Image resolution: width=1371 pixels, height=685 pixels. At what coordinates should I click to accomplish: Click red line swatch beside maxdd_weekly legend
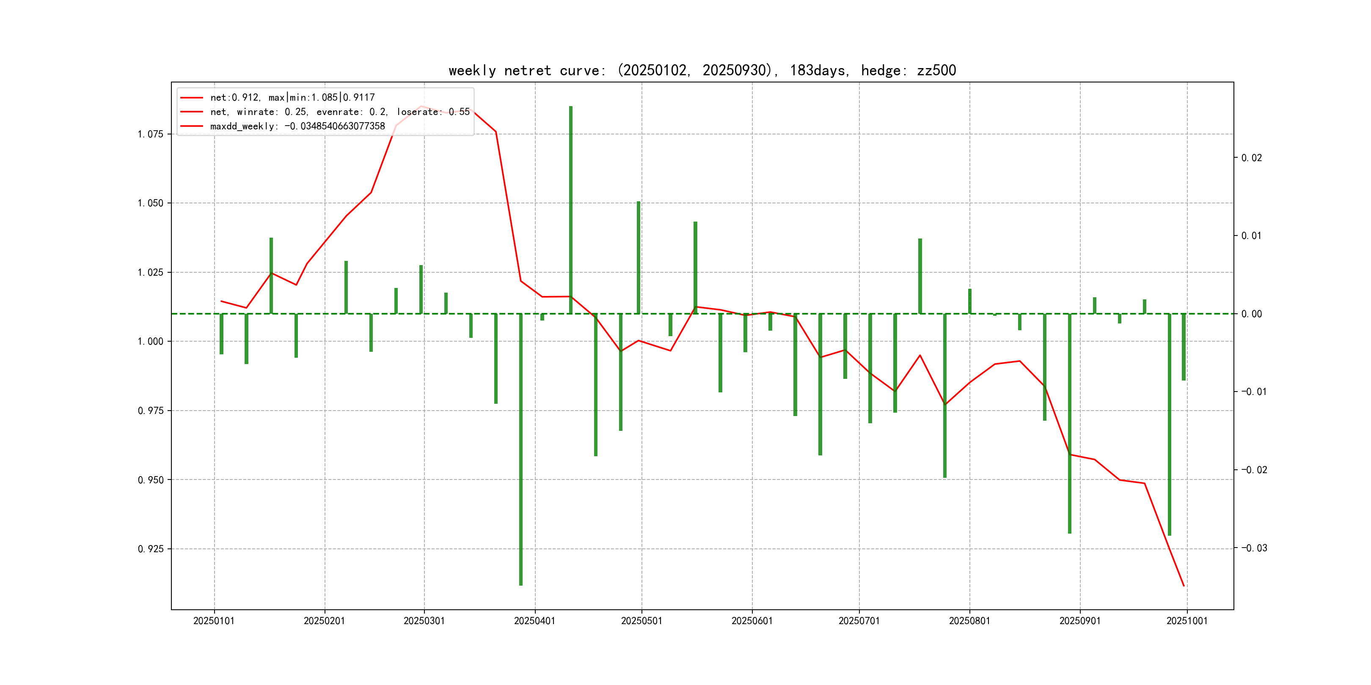pyautogui.click(x=192, y=126)
